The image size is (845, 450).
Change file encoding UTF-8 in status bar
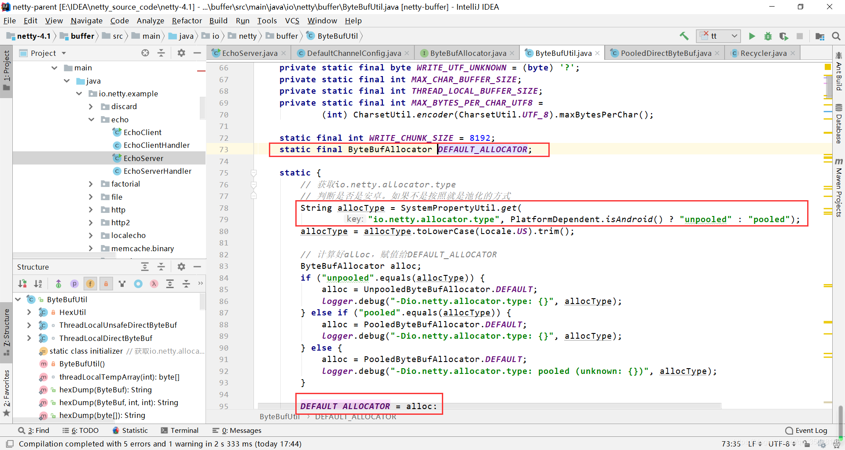click(x=782, y=444)
